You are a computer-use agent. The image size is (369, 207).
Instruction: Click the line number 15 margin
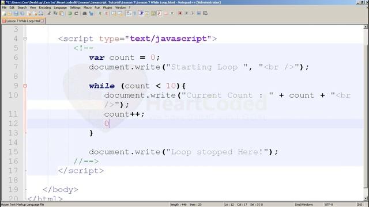tap(13, 152)
